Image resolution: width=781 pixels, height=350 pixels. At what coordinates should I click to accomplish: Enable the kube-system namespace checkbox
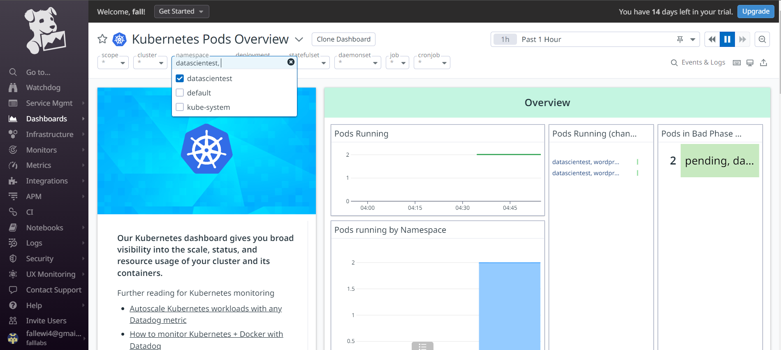point(180,107)
